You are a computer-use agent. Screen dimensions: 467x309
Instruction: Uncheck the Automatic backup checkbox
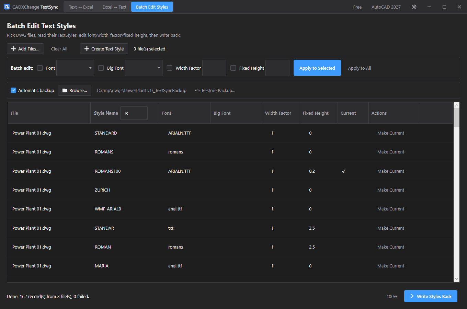[13, 90]
